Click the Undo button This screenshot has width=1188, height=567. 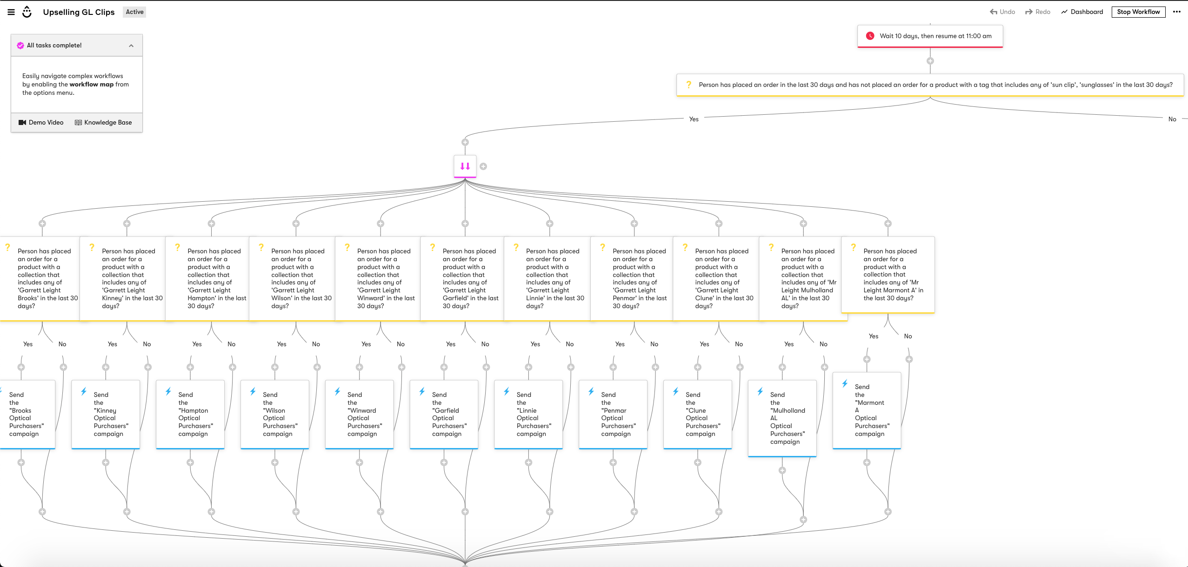pyautogui.click(x=1002, y=12)
